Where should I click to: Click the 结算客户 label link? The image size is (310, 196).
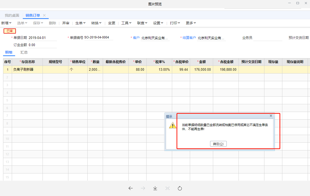point(189,38)
